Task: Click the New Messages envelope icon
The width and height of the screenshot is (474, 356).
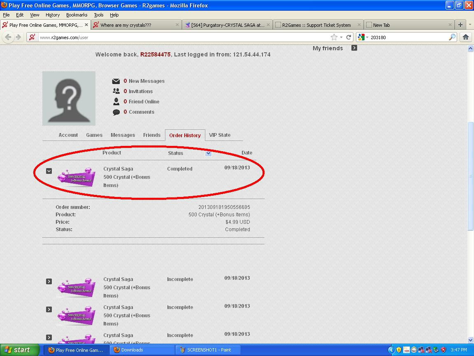Action: point(116,81)
